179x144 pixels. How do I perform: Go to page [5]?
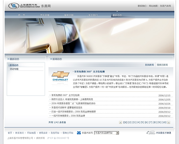(142, 122)
